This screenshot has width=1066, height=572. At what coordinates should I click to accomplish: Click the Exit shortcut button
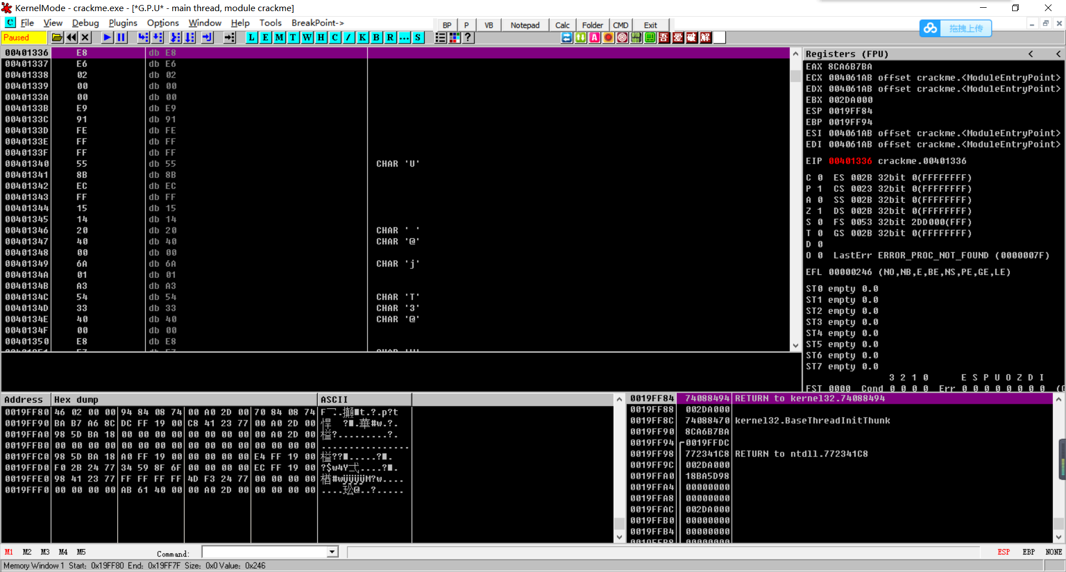pyautogui.click(x=650, y=25)
